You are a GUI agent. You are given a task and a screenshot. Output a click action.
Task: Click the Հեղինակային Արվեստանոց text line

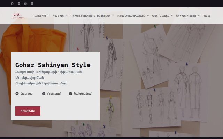point(41,83)
